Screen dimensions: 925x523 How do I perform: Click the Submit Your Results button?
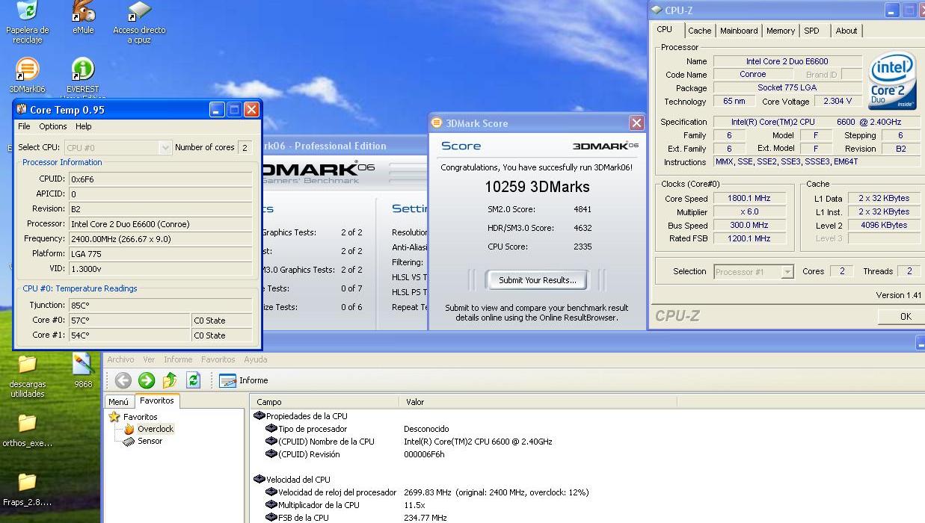click(x=536, y=280)
